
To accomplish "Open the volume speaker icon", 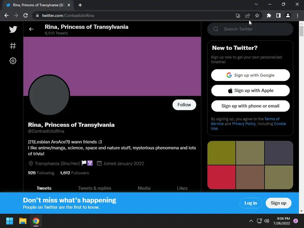I will [267, 221].
